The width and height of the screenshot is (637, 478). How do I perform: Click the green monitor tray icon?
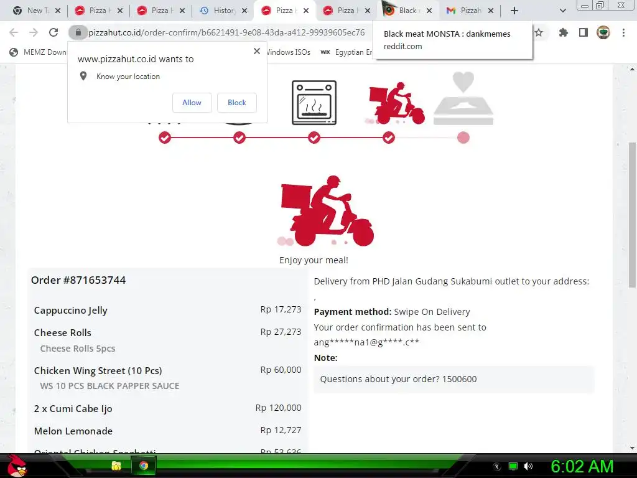pos(513,466)
